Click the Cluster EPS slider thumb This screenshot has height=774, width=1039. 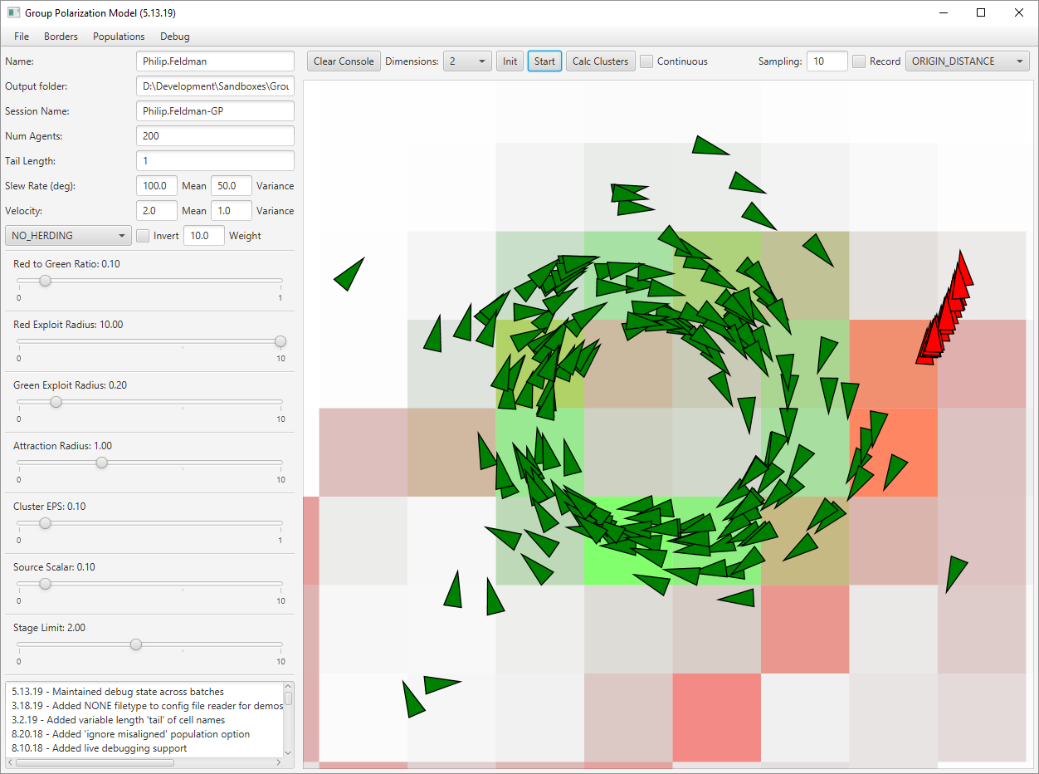(x=45, y=523)
